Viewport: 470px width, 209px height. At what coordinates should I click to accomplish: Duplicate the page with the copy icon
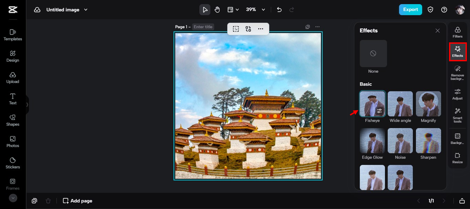point(308,27)
